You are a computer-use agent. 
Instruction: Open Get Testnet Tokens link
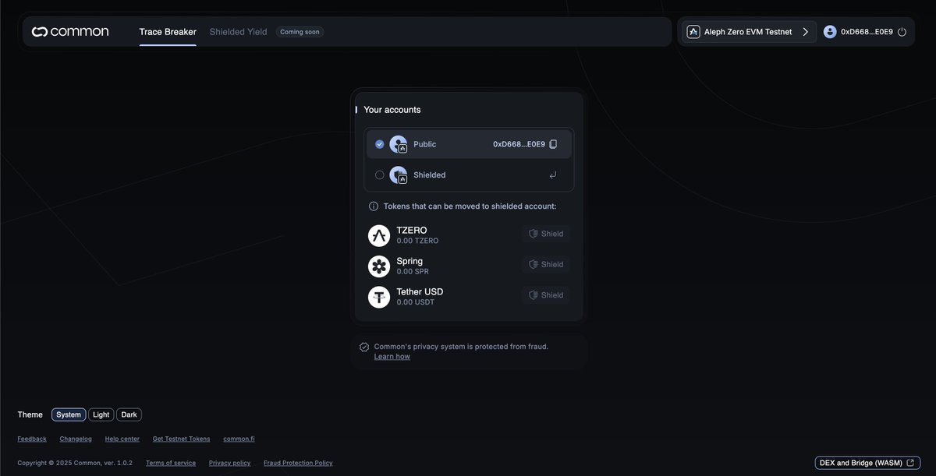coord(181,439)
